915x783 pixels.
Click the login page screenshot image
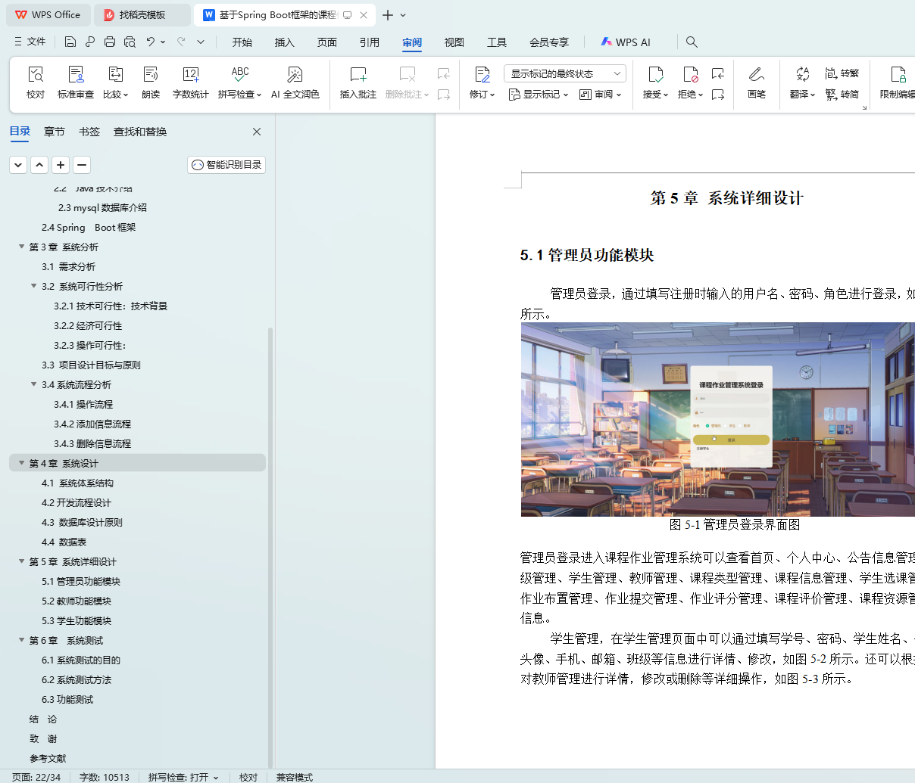click(717, 420)
